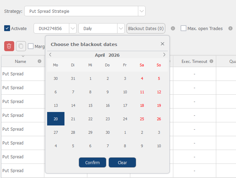The width and height of the screenshot is (236, 178).
Task: Click info icon beside Max. open Trades
Action: point(230,28)
